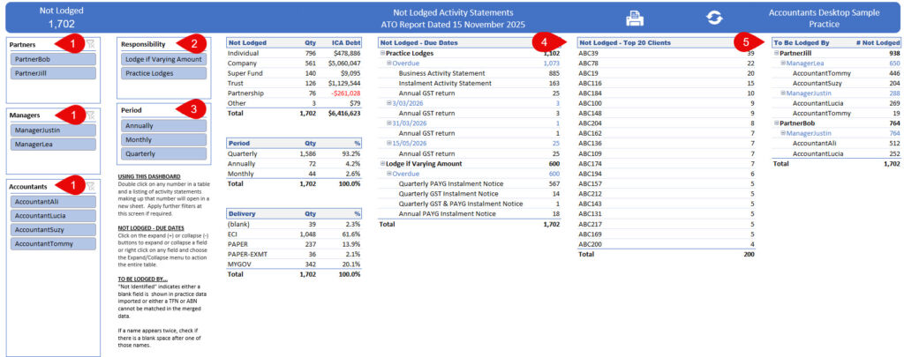The image size is (904, 357).
Task: Collapse the 31/03/2026 due date row
Action: [389, 122]
